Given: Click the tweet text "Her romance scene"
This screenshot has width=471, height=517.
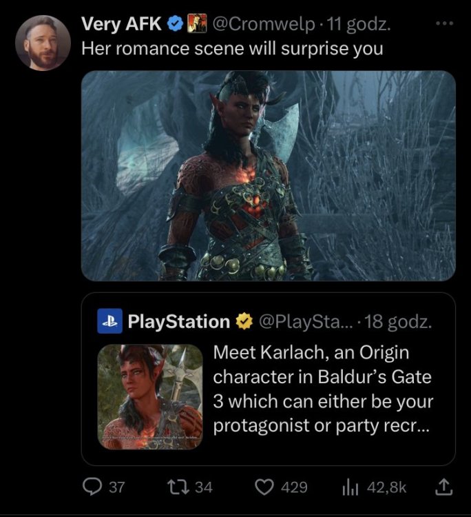Looking at the screenshot, I should (x=174, y=50).
